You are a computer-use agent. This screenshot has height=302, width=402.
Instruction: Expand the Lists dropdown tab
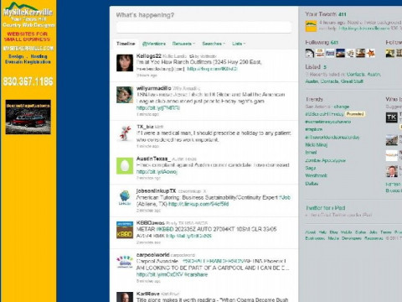[239, 44]
